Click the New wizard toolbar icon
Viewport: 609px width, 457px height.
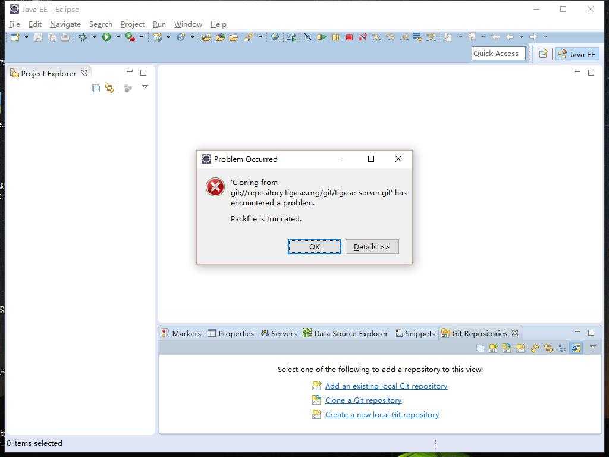pos(15,37)
